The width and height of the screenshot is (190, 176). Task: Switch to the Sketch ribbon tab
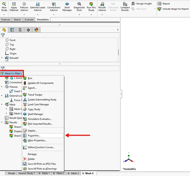[17, 19]
